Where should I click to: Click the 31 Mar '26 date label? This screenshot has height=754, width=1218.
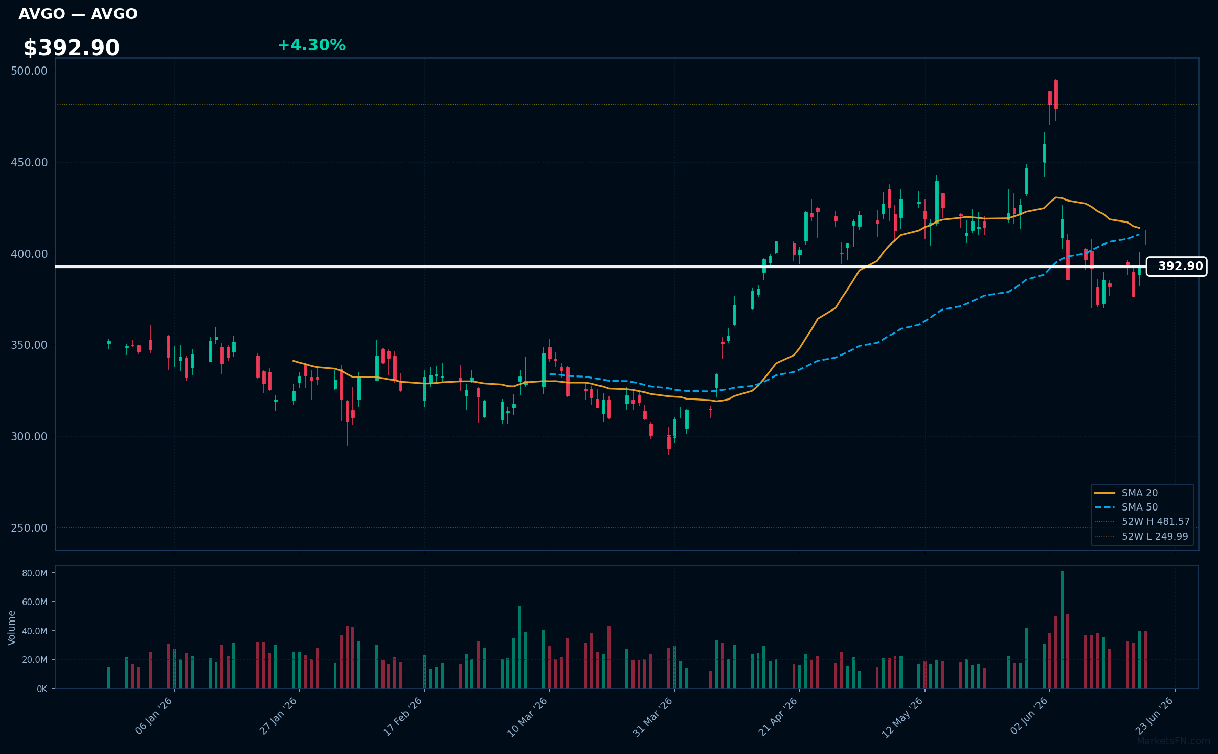[x=653, y=716]
